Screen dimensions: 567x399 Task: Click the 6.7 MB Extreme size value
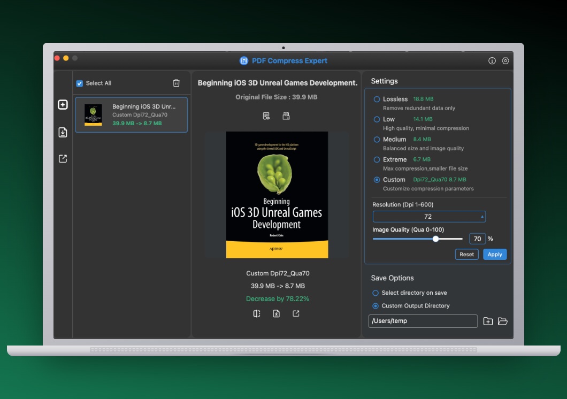click(x=422, y=159)
